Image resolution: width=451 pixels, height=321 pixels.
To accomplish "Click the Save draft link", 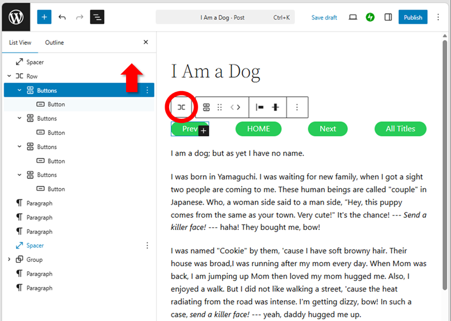I will [x=324, y=17].
